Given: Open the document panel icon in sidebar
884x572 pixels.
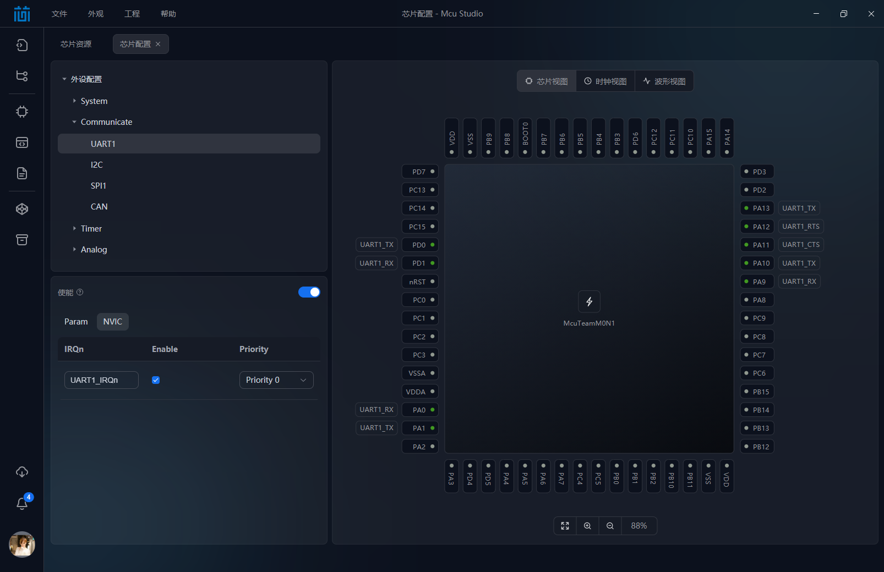Looking at the screenshot, I should pyautogui.click(x=22, y=173).
